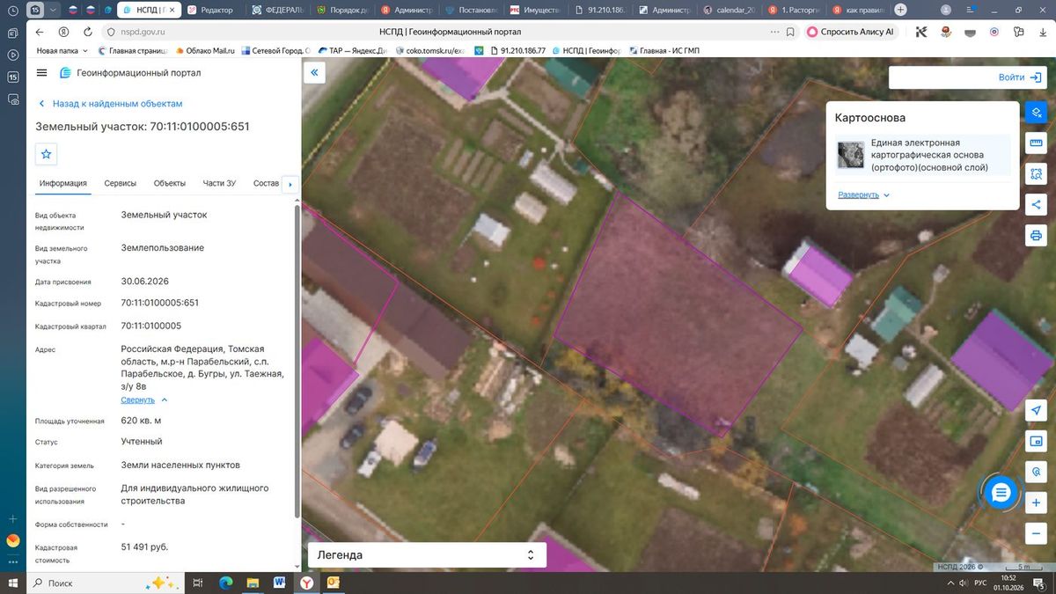Image resolution: width=1056 pixels, height=594 pixels.
Task: Locate my position with the navigation arrow
Action: (1036, 411)
